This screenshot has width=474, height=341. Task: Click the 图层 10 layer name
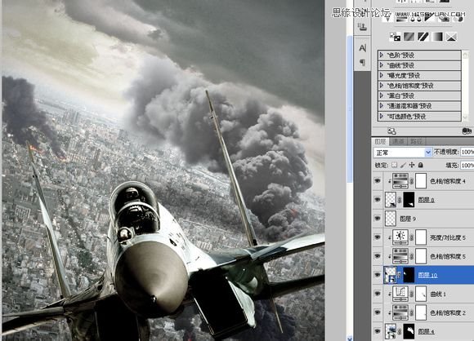(427, 275)
